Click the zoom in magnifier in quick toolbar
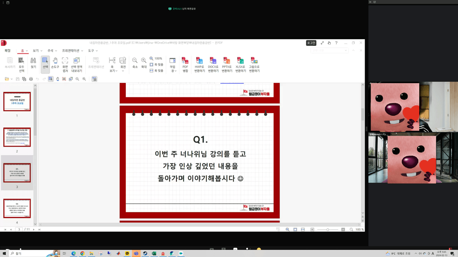Viewport: 458px width, 257px height. 84,79
